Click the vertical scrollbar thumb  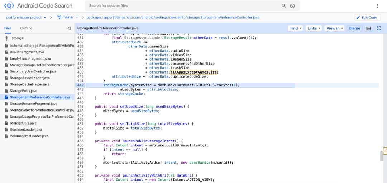pos(382,156)
